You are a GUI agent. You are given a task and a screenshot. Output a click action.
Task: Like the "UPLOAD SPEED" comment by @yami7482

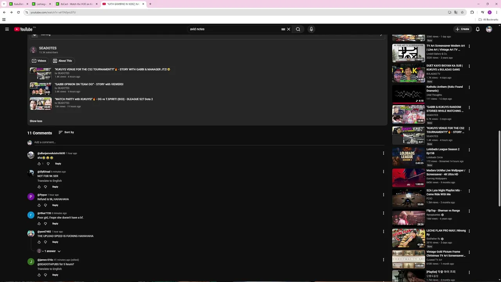coord(39,242)
